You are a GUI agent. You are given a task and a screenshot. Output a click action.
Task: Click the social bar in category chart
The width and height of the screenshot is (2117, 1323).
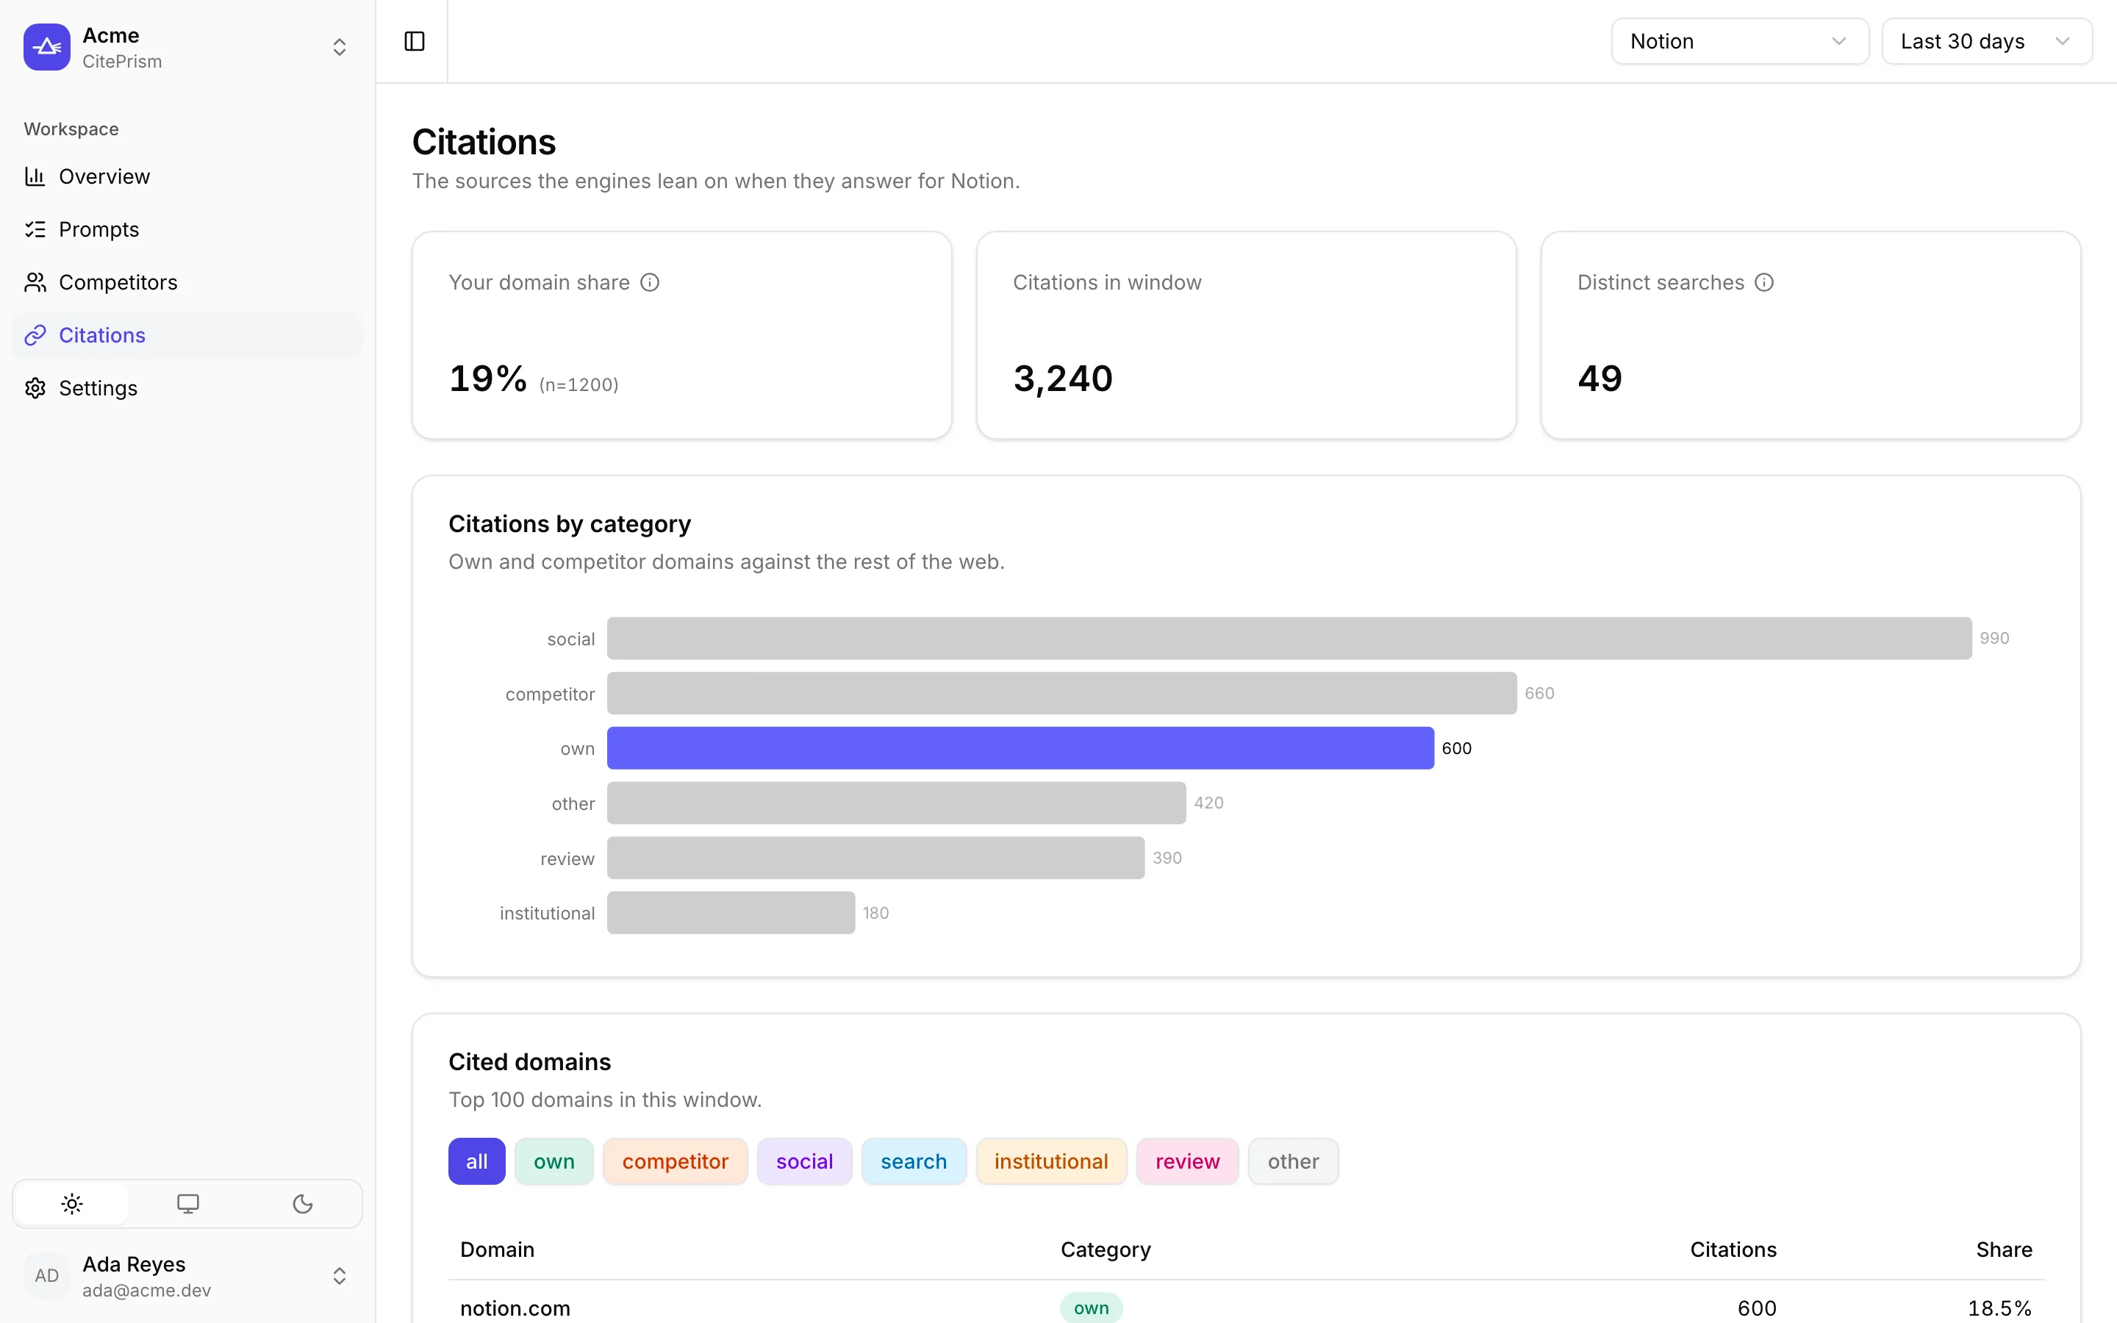pyautogui.click(x=1289, y=639)
